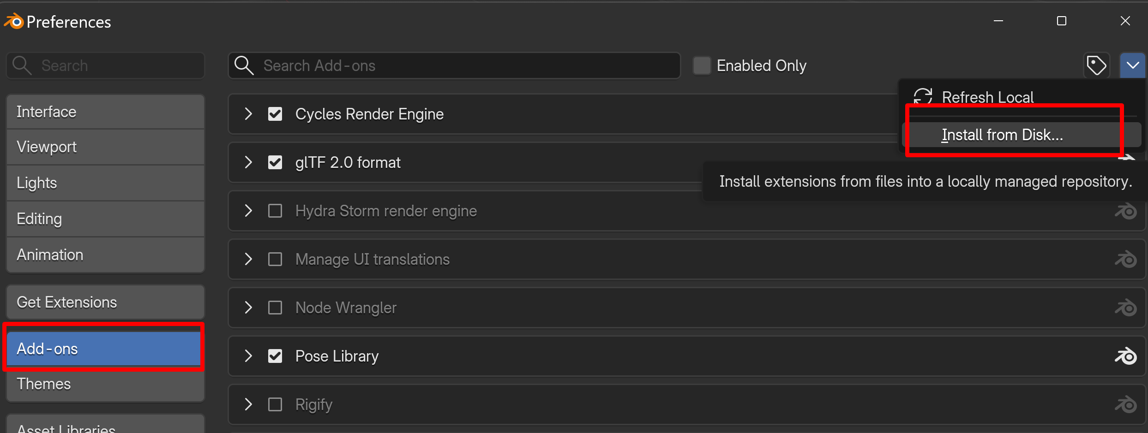Click Blender logo on Node Wrangler row

coord(1126,308)
